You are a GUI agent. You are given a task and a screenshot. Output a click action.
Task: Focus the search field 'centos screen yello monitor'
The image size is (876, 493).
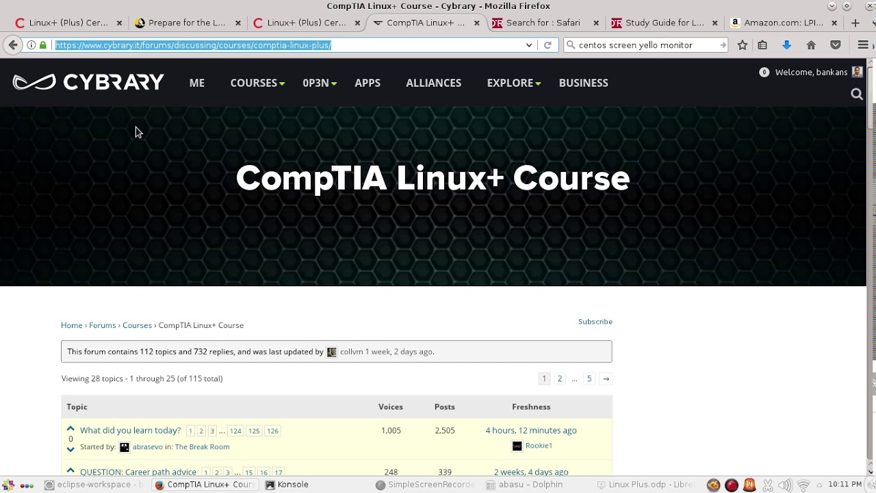645,45
